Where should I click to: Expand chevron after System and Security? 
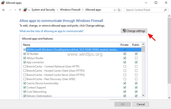tap(57, 10)
